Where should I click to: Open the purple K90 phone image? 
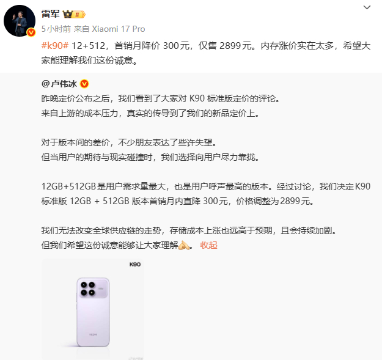click(92, 309)
